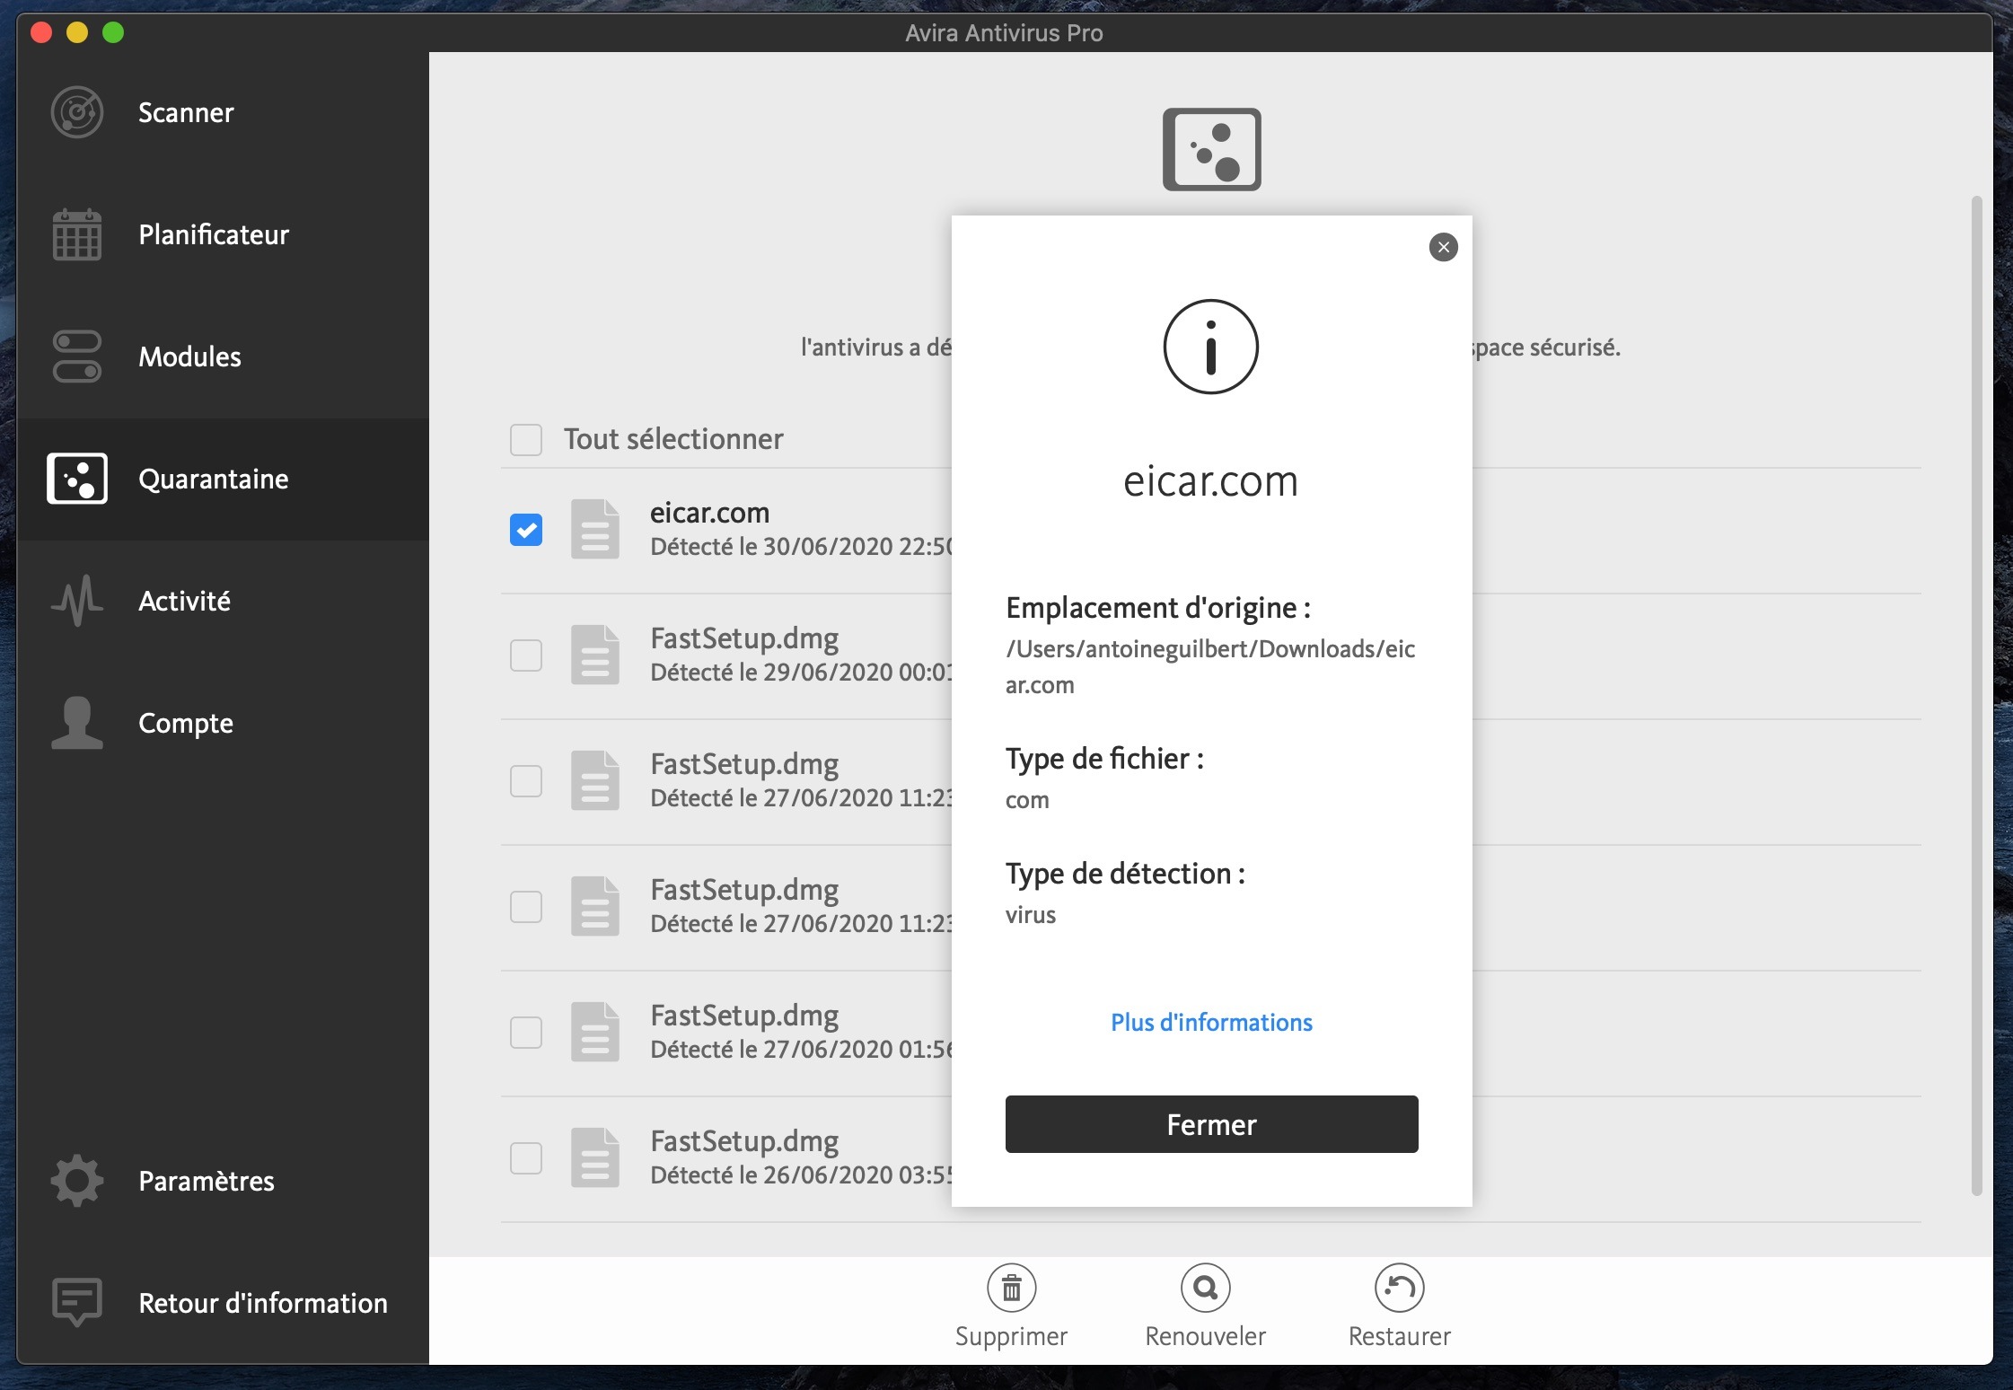Click file icon of FastSetup.dmg 29/06/2020
This screenshot has height=1390, width=2013.
[x=595, y=655]
